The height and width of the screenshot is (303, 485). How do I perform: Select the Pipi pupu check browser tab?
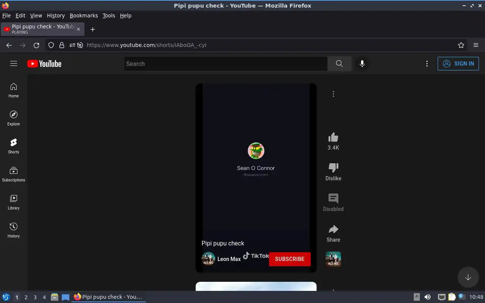(x=42, y=29)
